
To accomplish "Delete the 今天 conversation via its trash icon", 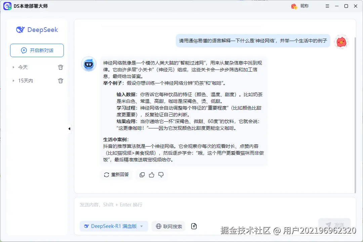I will (61, 67).
